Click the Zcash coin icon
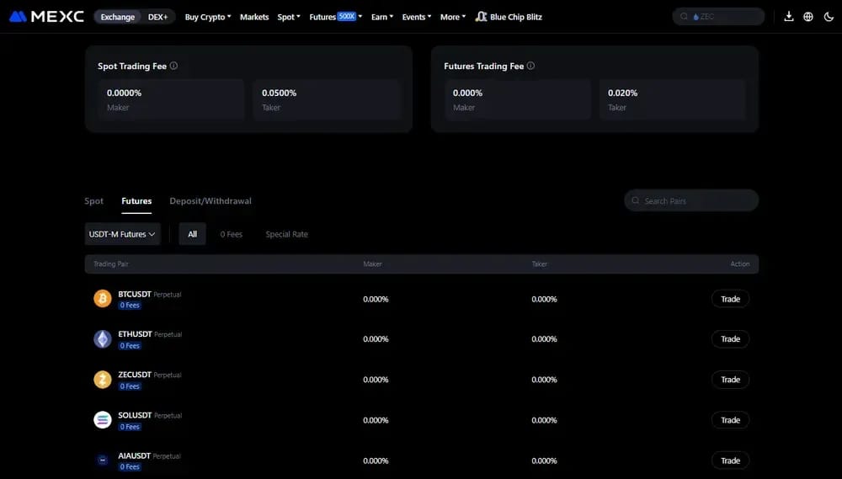The image size is (842, 479). (x=103, y=380)
